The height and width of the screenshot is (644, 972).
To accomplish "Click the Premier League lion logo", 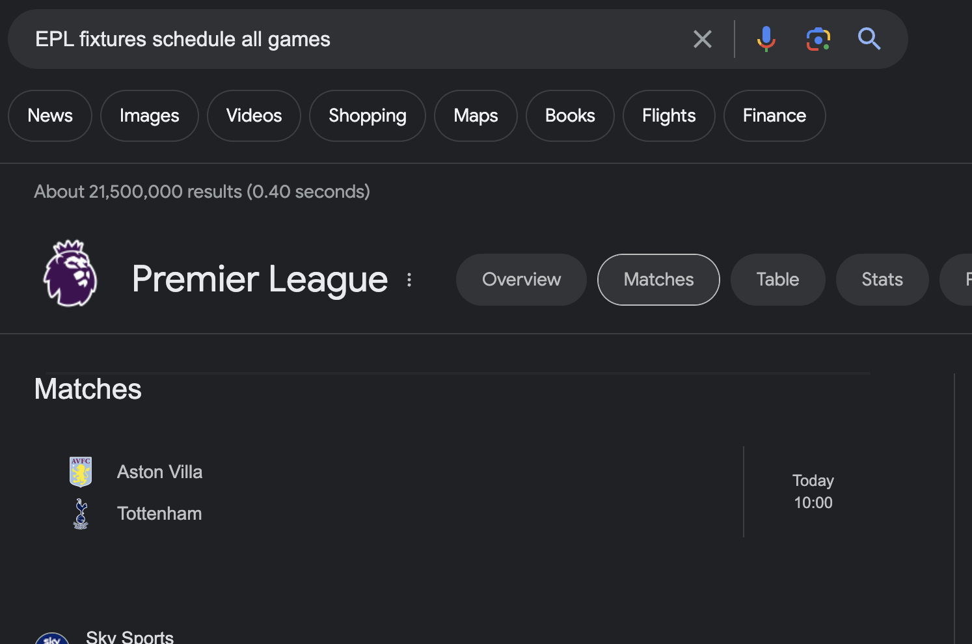I will 70,273.
